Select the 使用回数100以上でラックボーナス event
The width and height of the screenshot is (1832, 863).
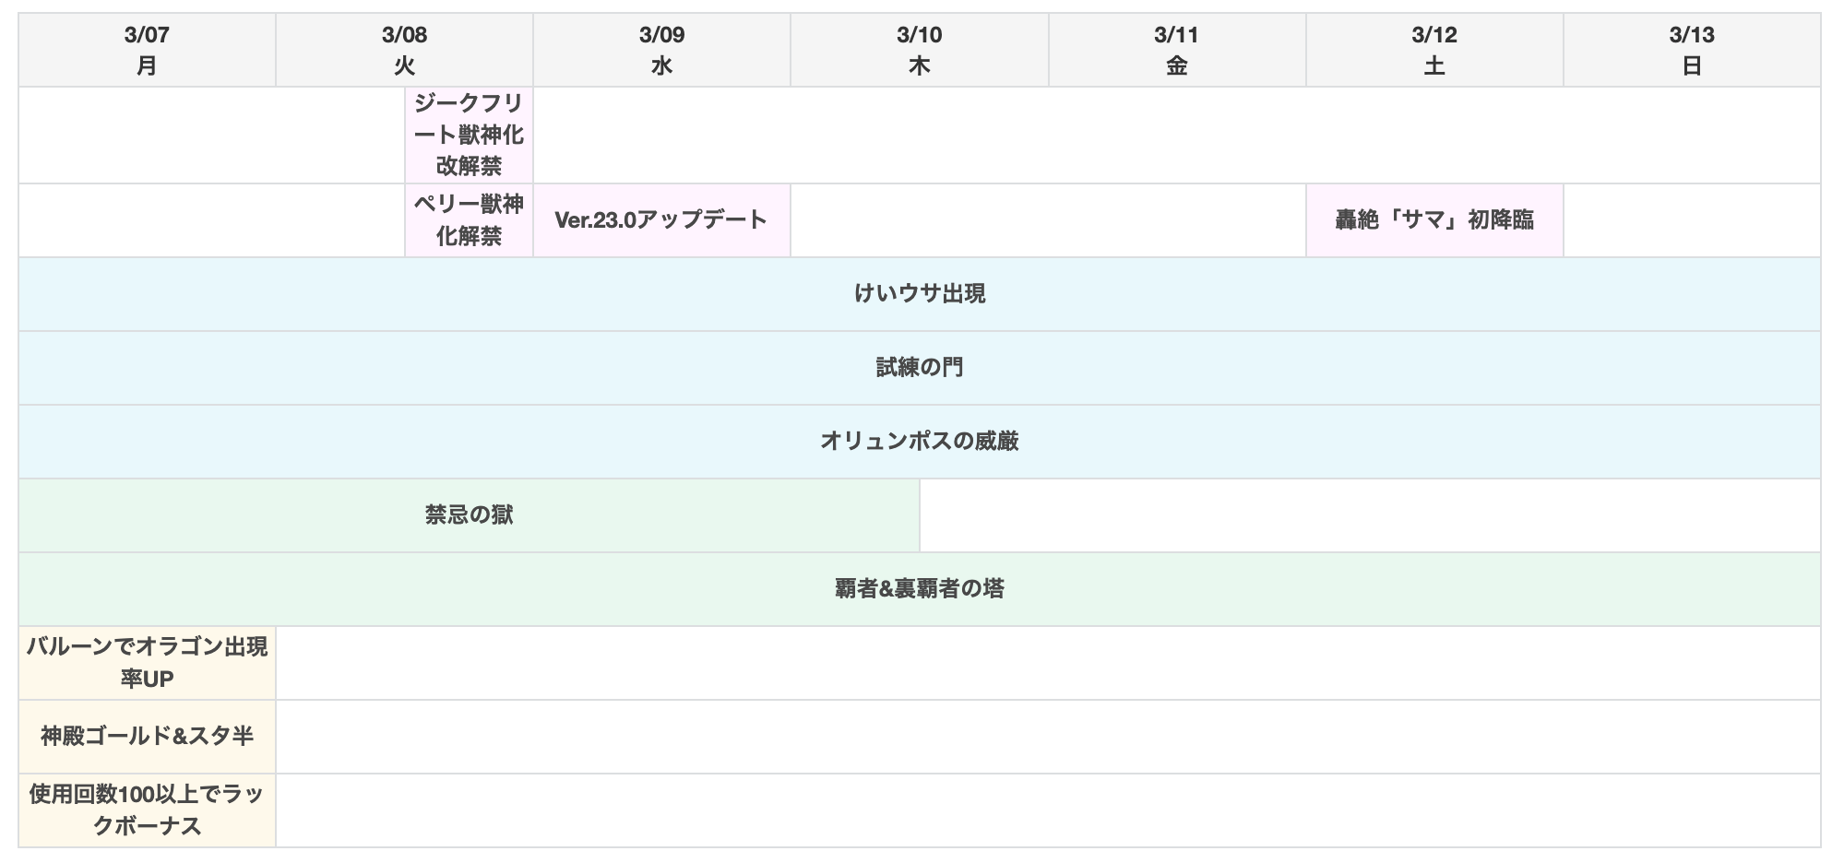coord(147,810)
